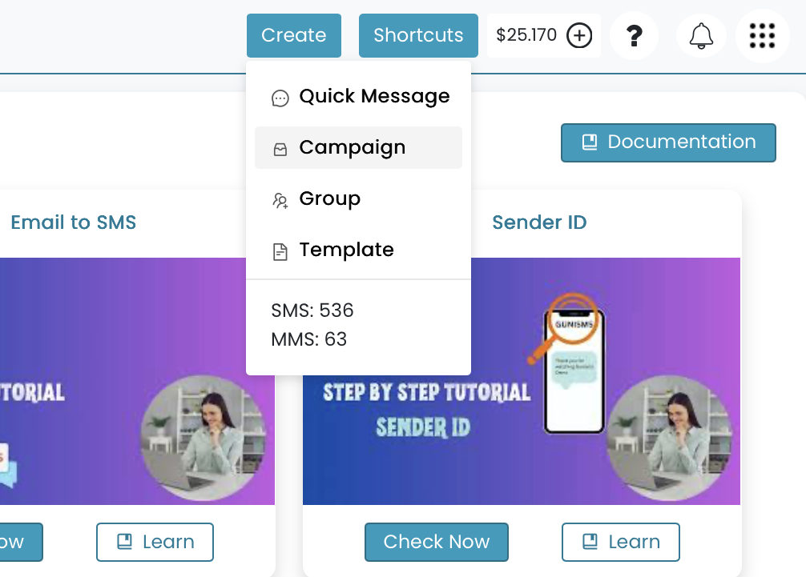
Task: Click Learn under the Sender ID card
Action: click(x=620, y=542)
